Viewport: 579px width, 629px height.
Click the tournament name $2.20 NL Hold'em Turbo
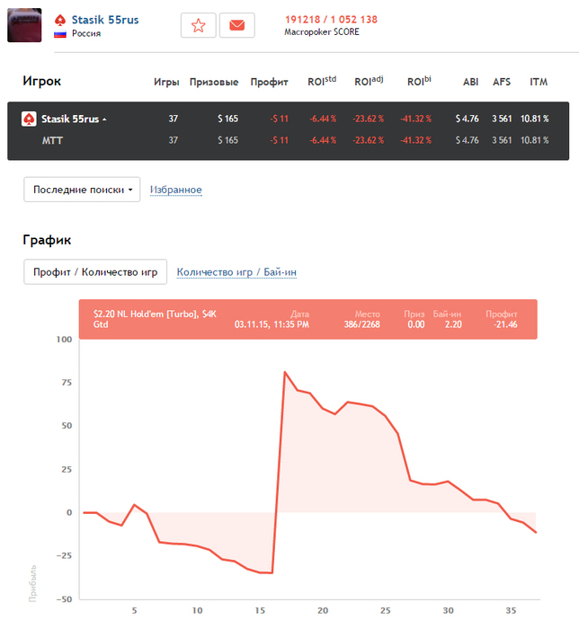155,319
